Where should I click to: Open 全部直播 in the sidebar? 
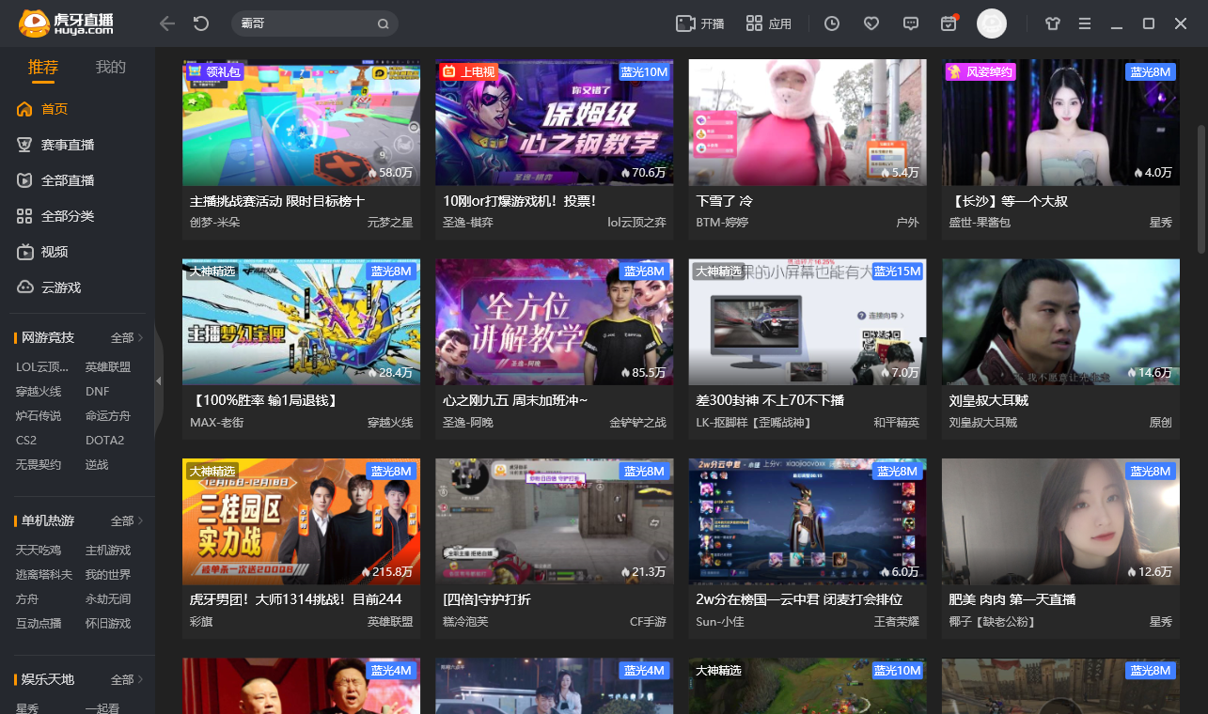point(55,180)
